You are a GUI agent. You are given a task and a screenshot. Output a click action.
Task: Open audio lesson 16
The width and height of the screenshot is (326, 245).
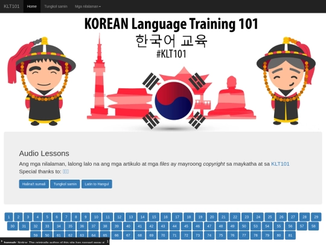[x=165, y=217]
